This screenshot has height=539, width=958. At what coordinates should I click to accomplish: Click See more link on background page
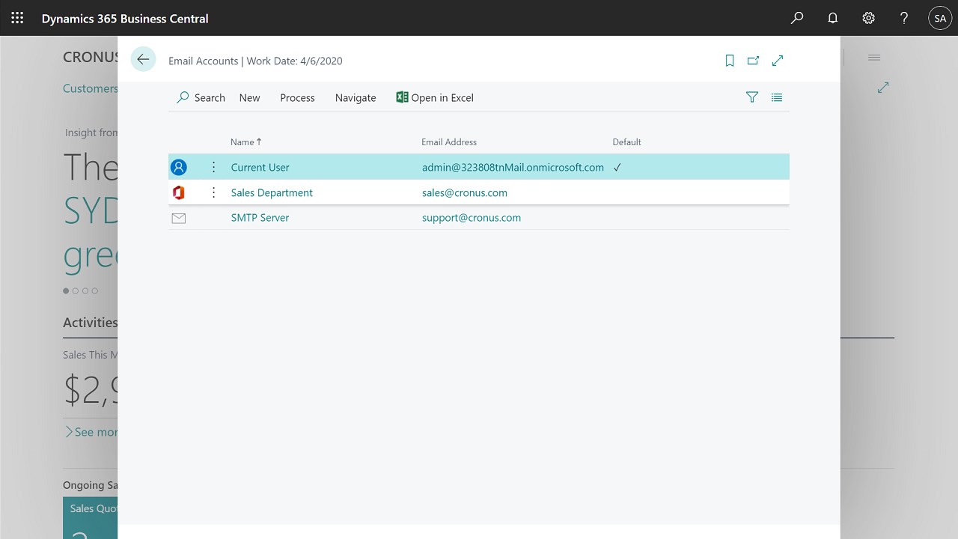[91, 432]
